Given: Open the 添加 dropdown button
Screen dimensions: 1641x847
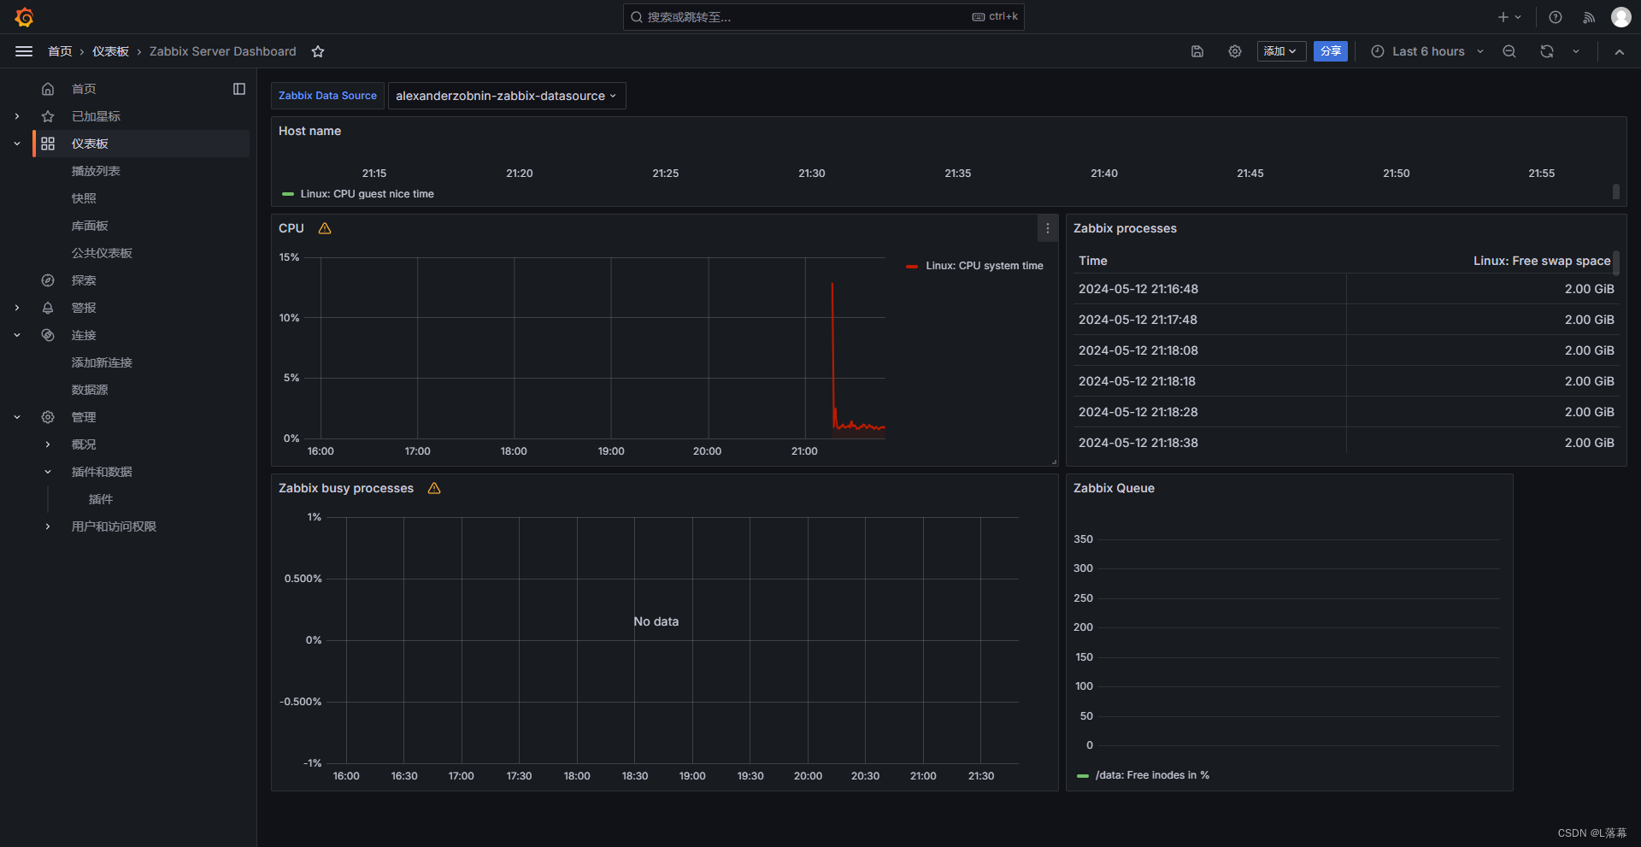Looking at the screenshot, I should [x=1281, y=51].
